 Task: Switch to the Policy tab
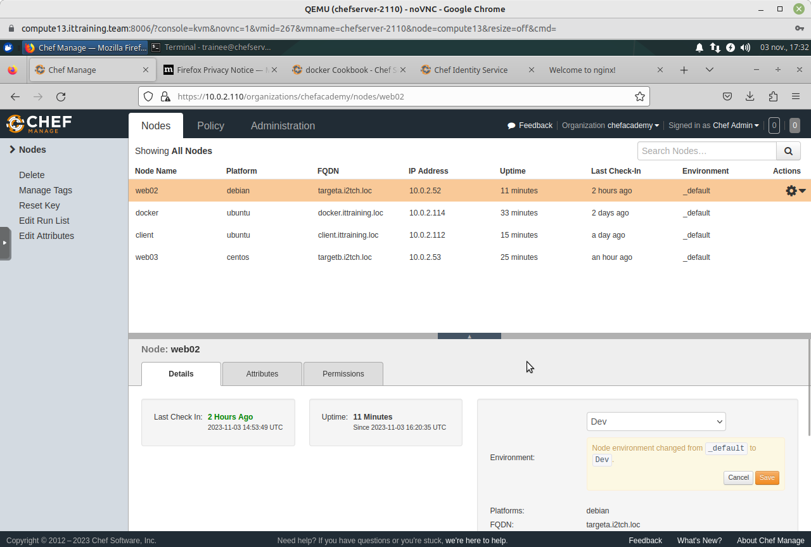210,125
